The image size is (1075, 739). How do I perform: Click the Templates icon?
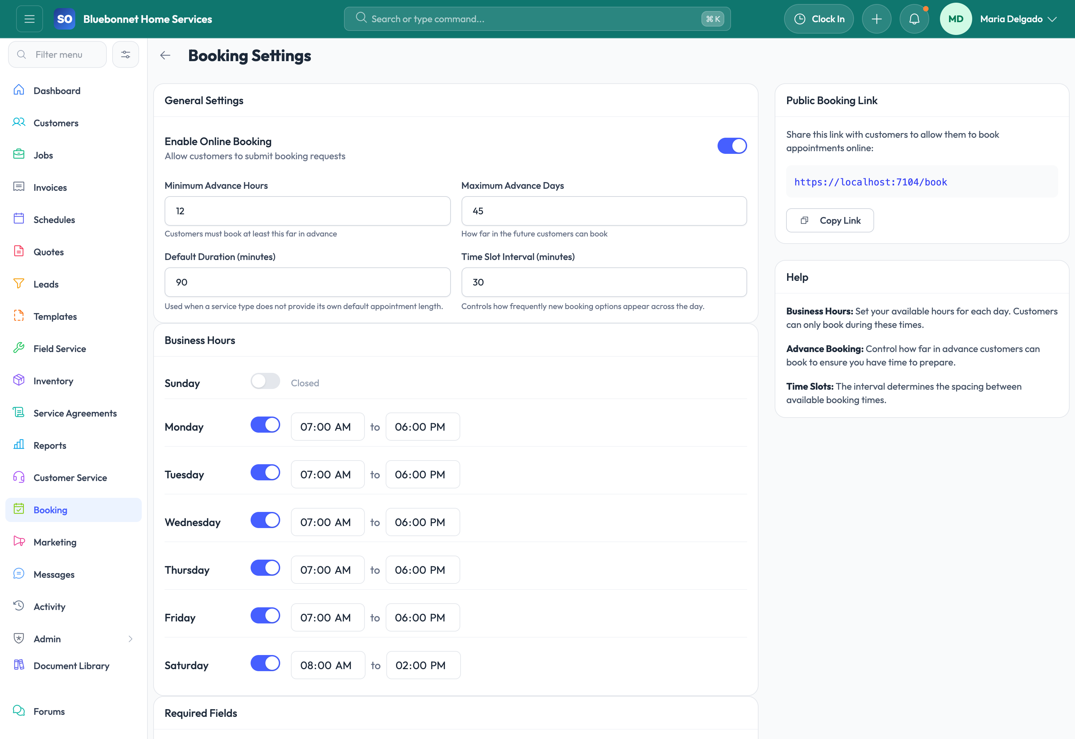18,316
